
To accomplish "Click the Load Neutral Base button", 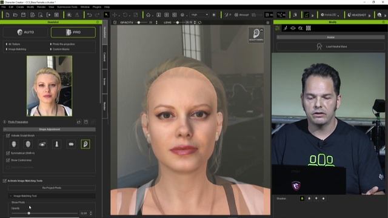I will coord(330,47).
